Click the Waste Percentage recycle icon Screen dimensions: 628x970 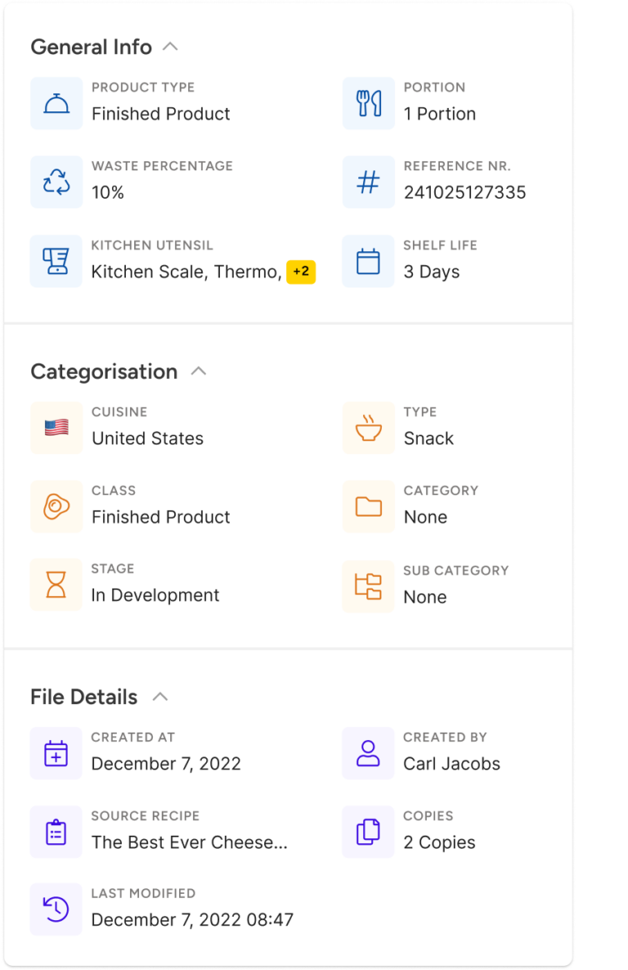pyautogui.click(x=56, y=181)
